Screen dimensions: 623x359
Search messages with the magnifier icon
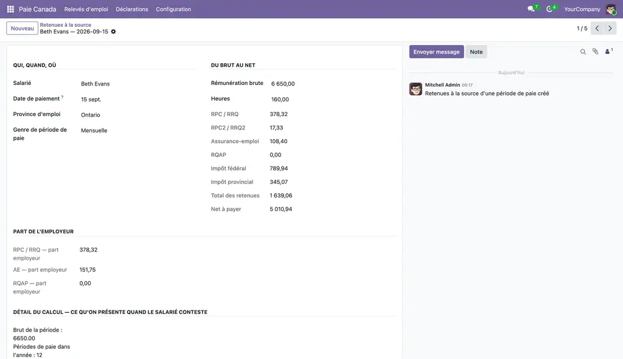pyautogui.click(x=583, y=52)
